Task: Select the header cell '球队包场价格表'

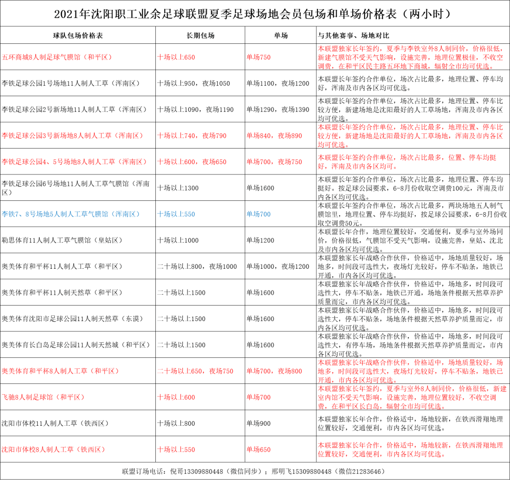Action: [x=78, y=36]
